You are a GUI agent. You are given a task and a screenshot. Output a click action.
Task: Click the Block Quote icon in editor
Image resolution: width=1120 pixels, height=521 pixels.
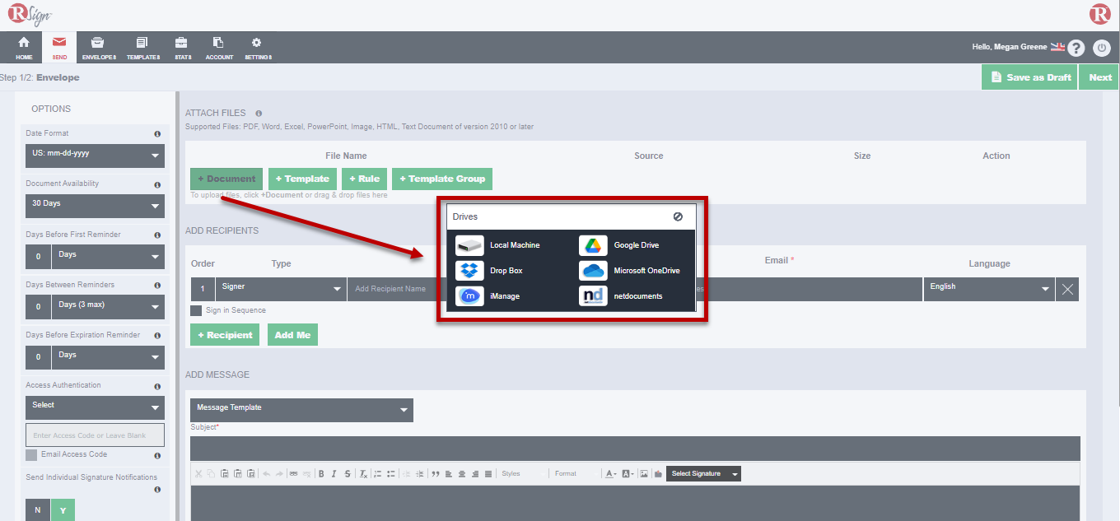[435, 473]
